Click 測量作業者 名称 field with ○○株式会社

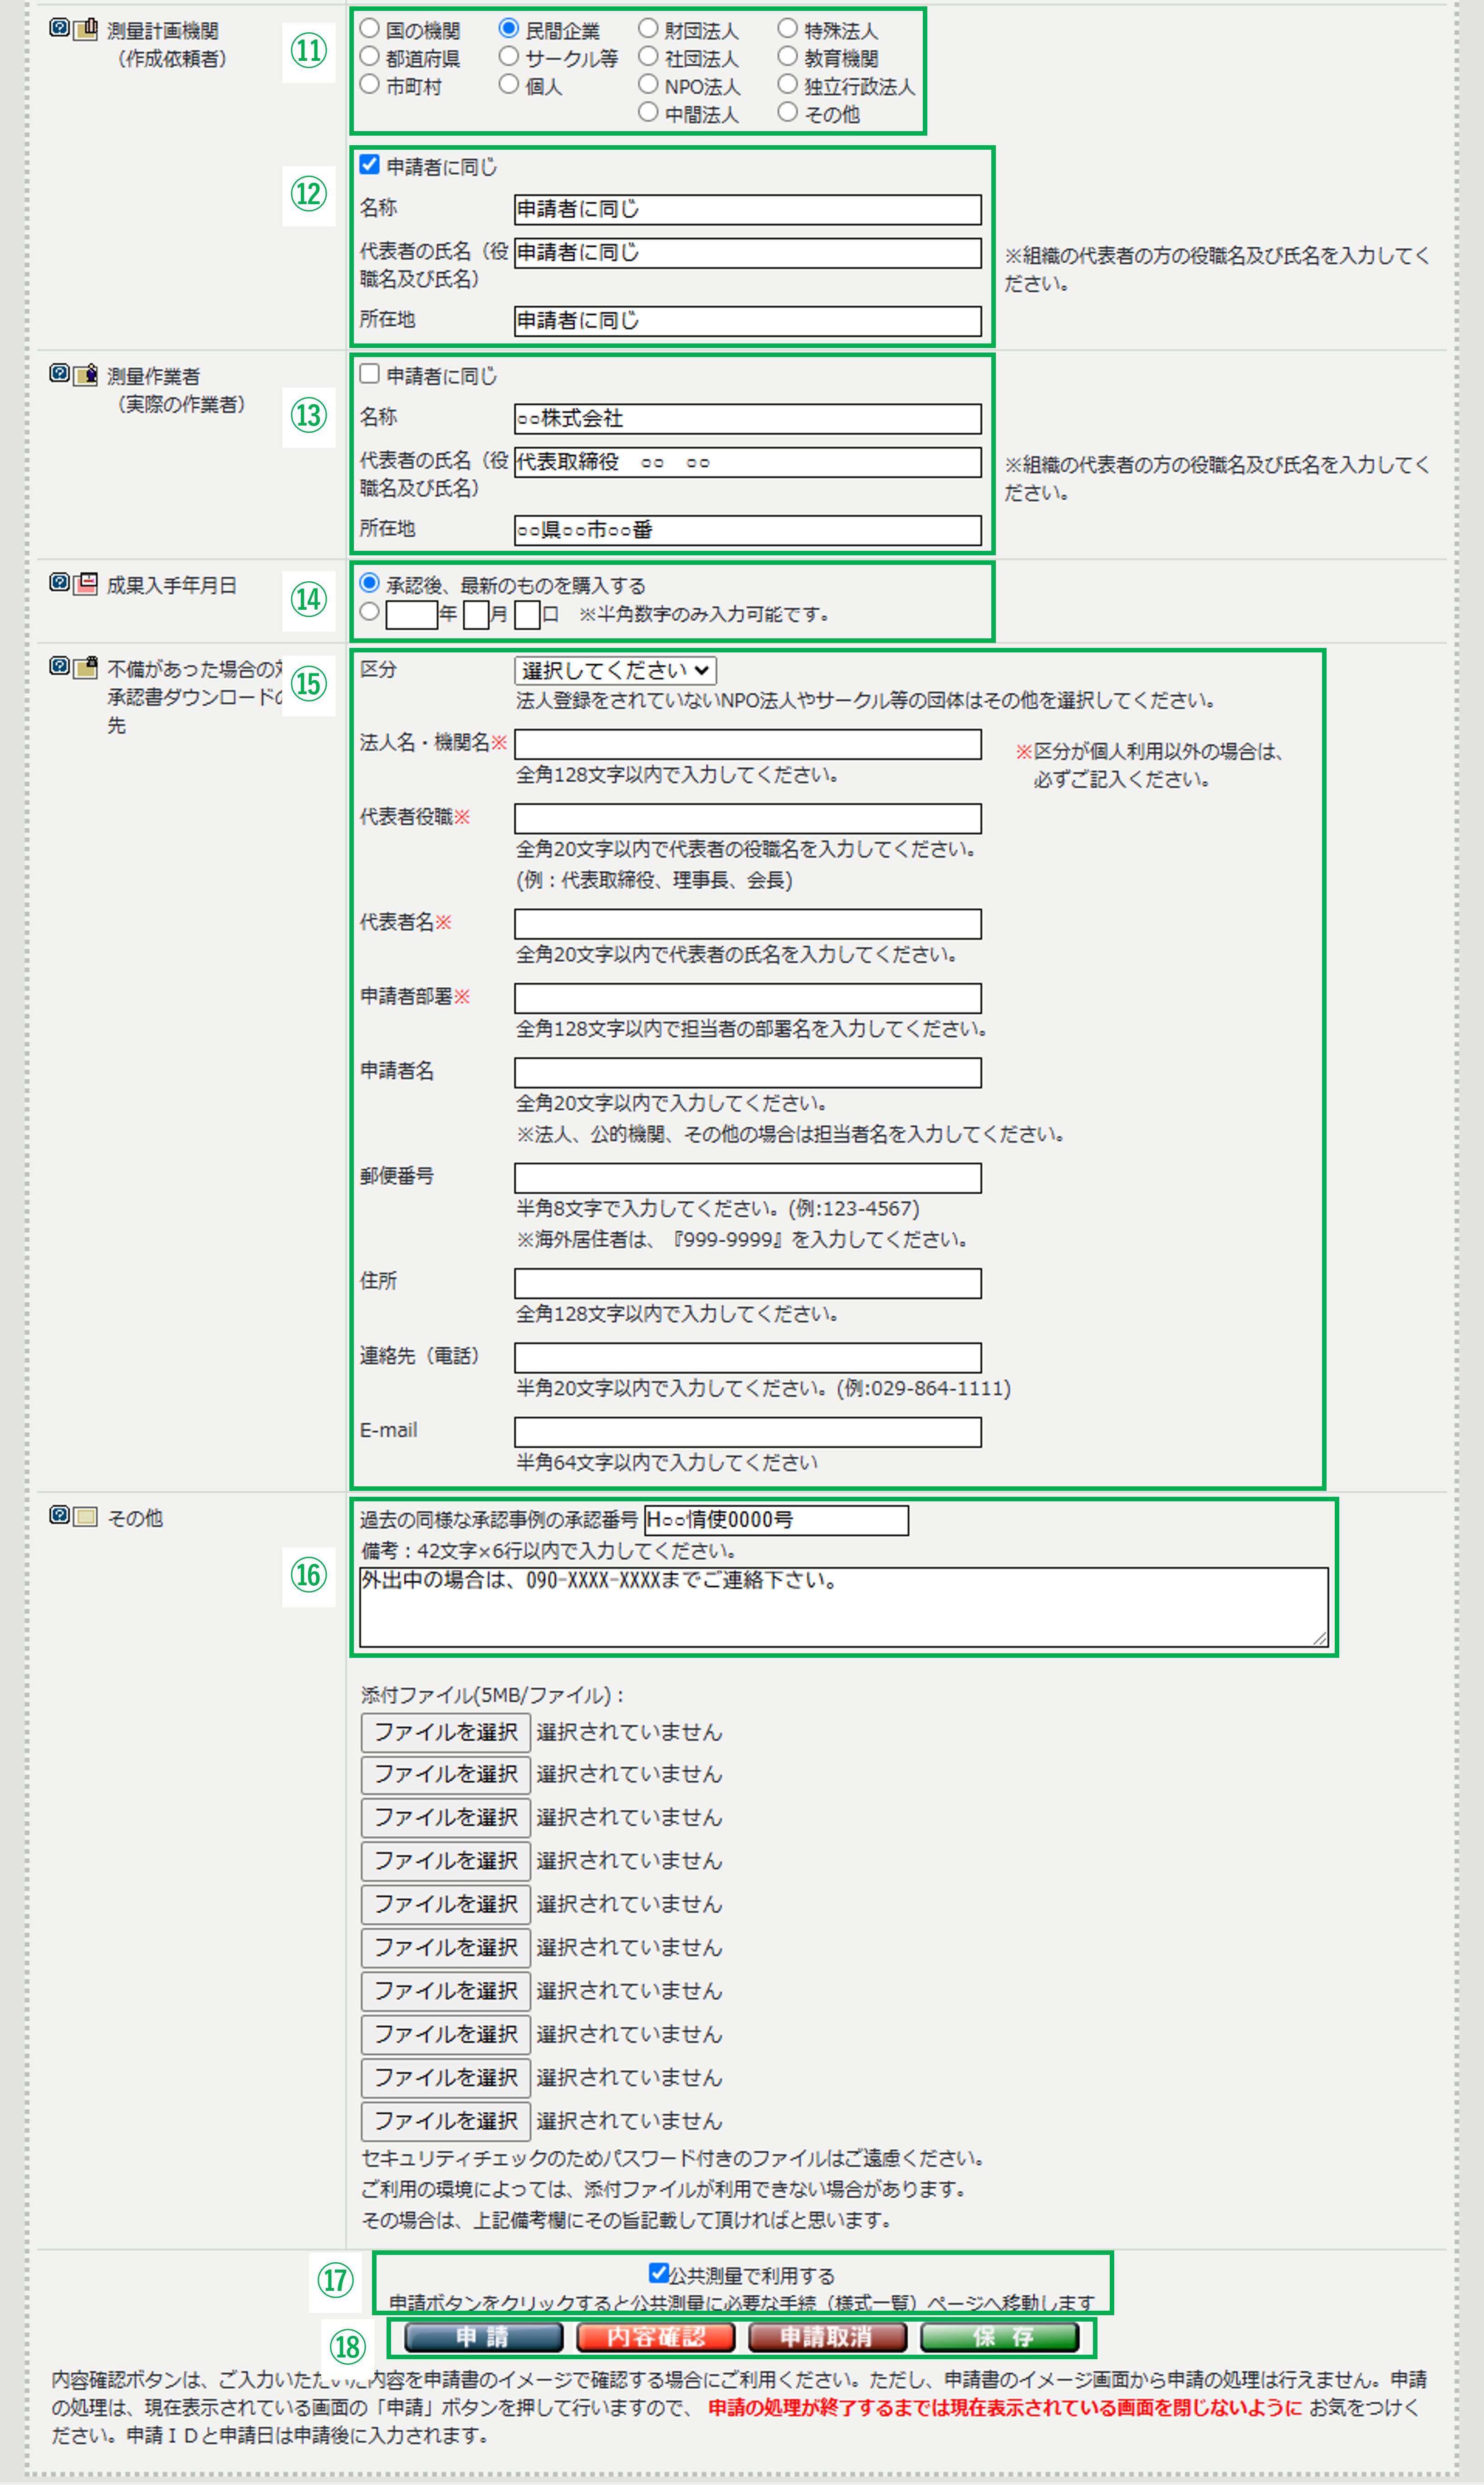point(747,419)
